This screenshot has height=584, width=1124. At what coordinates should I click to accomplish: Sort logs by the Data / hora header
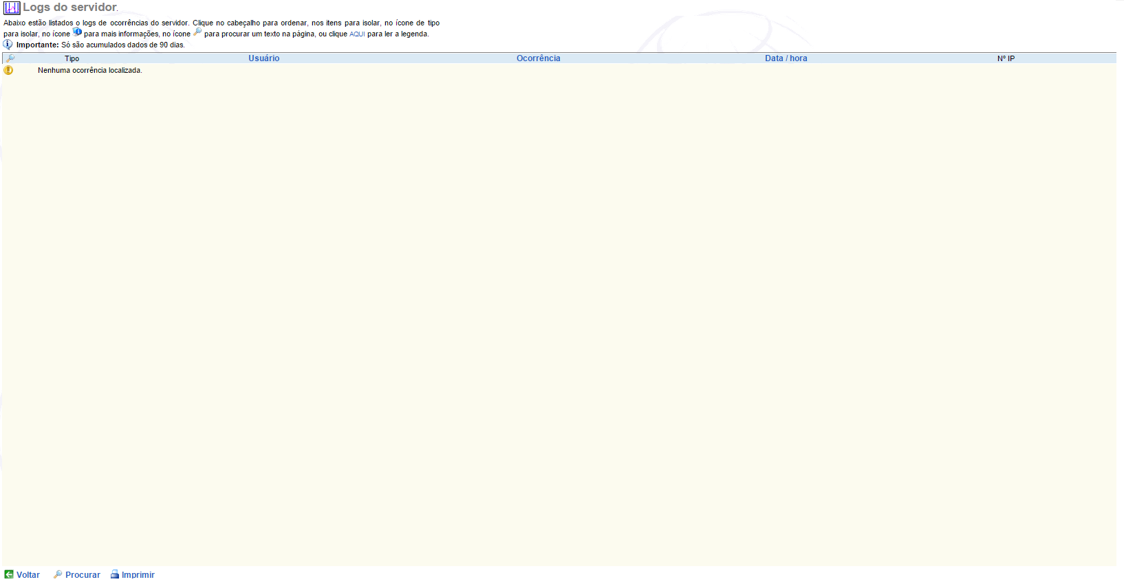click(x=786, y=58)
